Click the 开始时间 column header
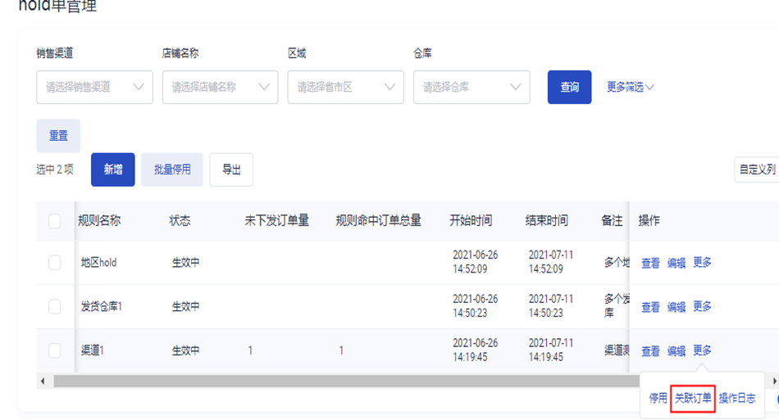Viewport: 779px width, 420px height. tap(471, 221)
